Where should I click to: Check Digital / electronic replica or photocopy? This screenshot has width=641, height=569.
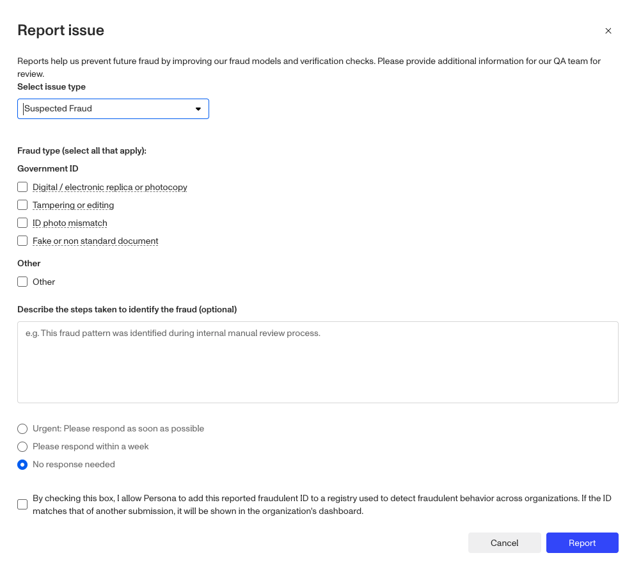[x=22, y=188]
